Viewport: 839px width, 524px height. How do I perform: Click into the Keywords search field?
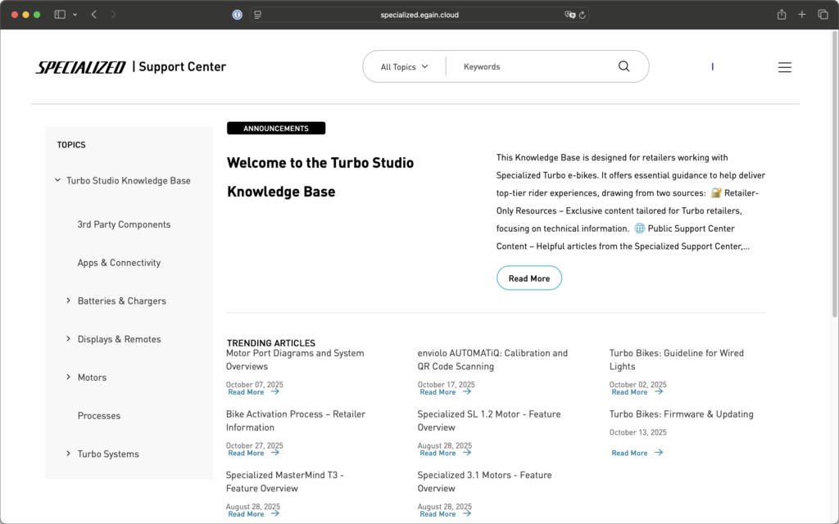coord(533,67)
